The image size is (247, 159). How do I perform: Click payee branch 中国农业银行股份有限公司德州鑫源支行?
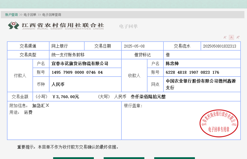point(201,84)
